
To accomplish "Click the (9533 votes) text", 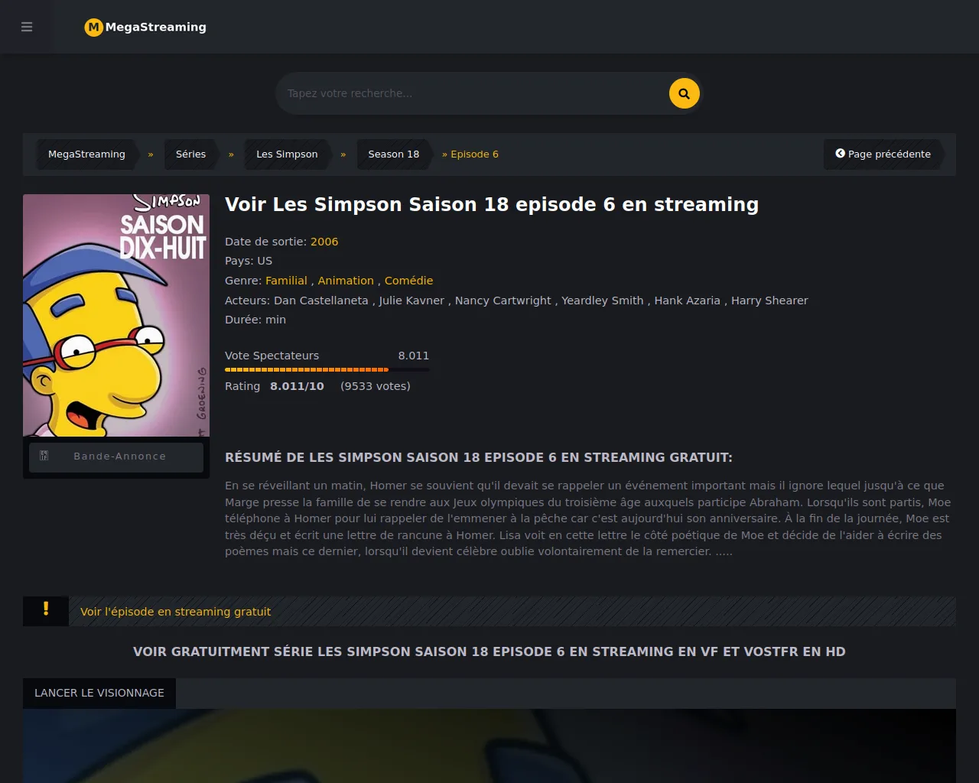I will click(376, 386).
